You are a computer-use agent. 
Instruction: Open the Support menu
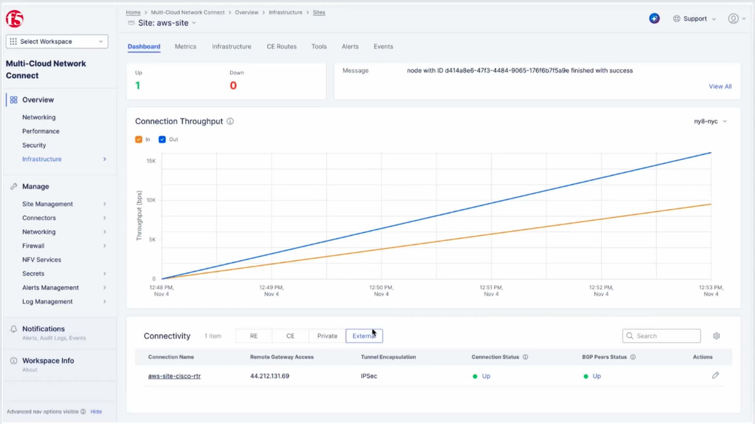pos(695,19)
